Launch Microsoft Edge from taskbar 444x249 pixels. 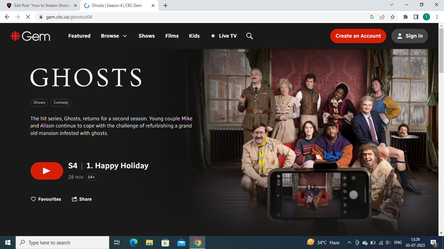(x=133, y=243)
